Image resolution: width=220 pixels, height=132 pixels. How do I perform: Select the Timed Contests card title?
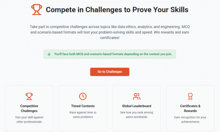[83, 106]
